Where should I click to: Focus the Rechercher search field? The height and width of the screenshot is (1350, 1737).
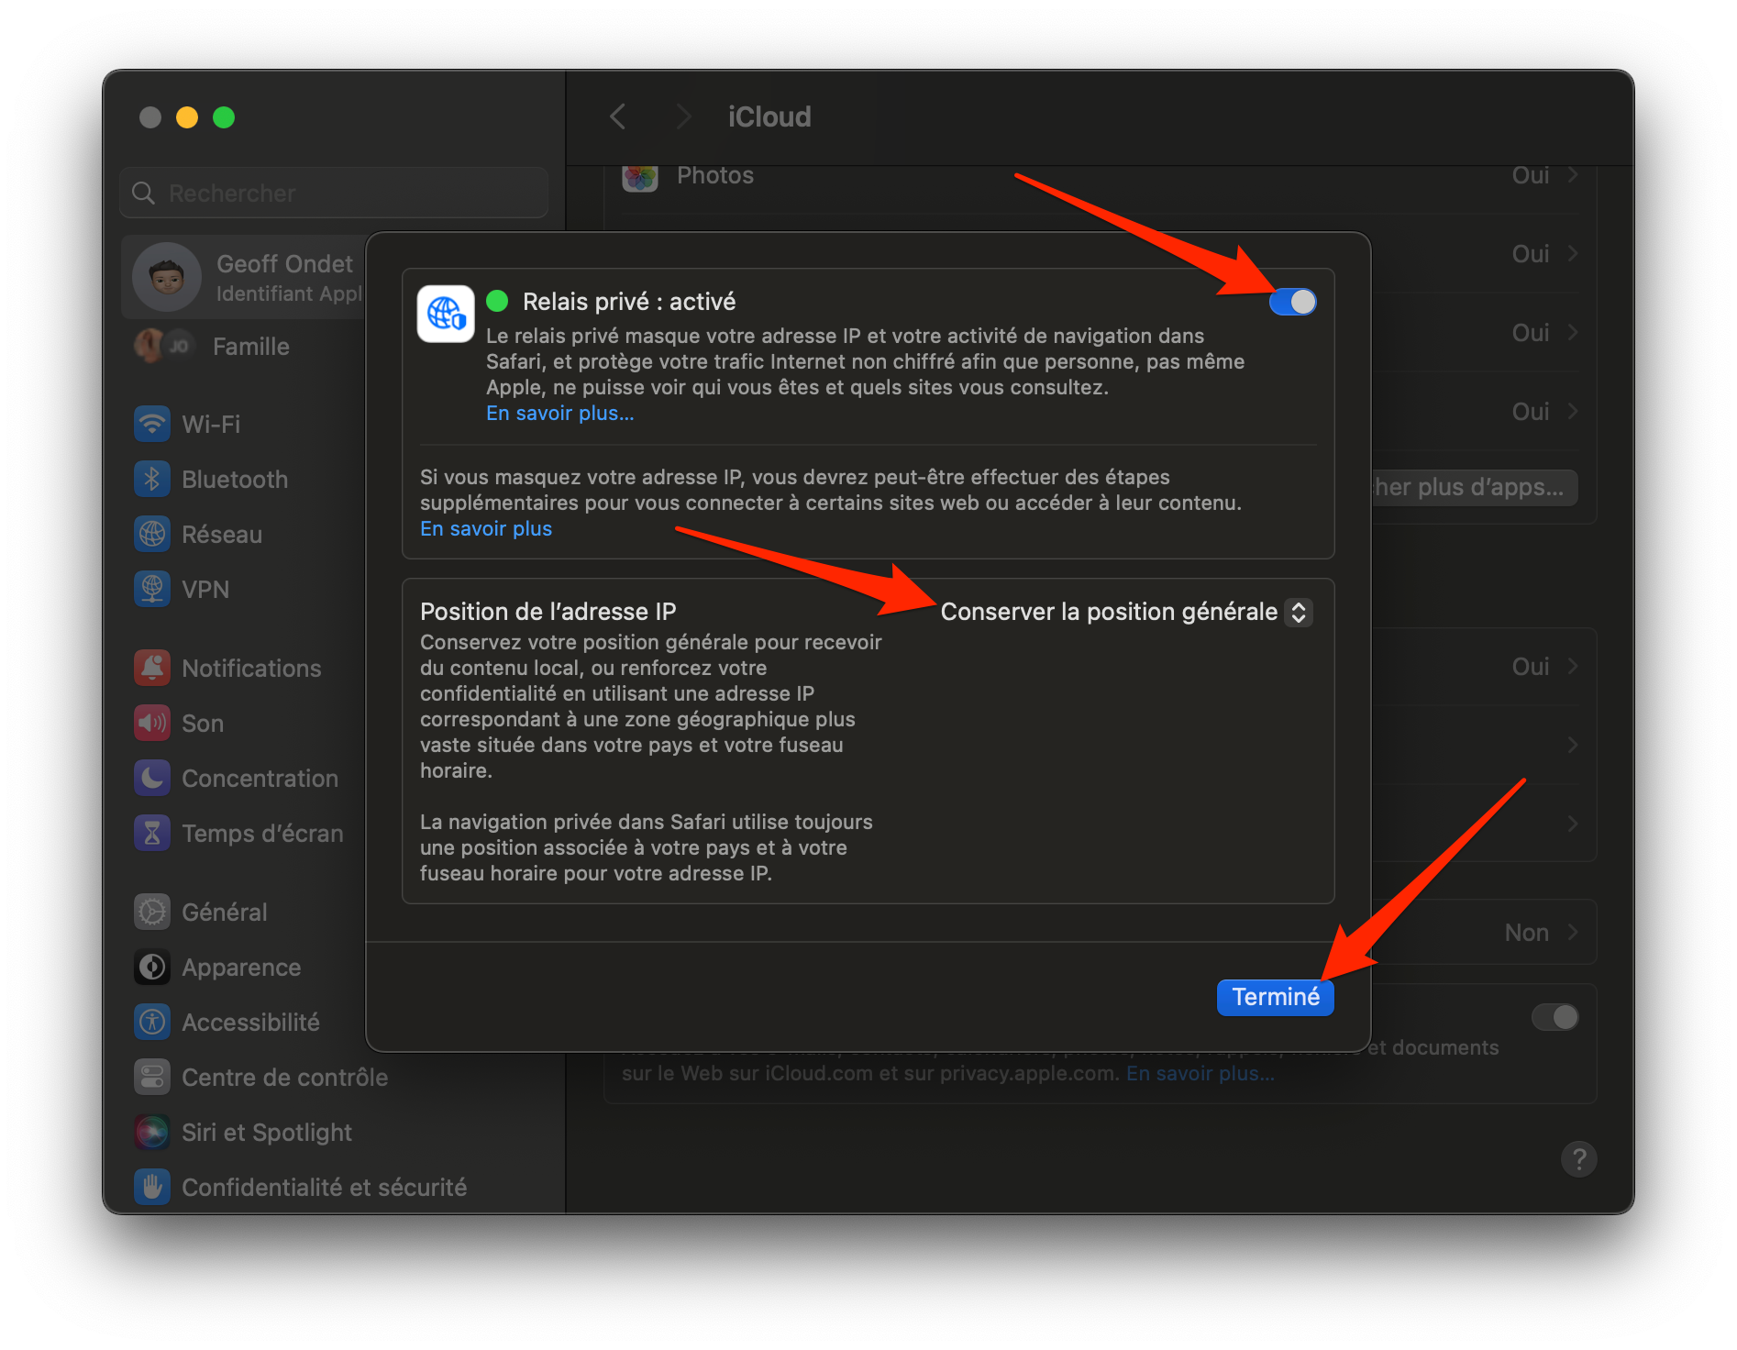click(x=334, y=193)
